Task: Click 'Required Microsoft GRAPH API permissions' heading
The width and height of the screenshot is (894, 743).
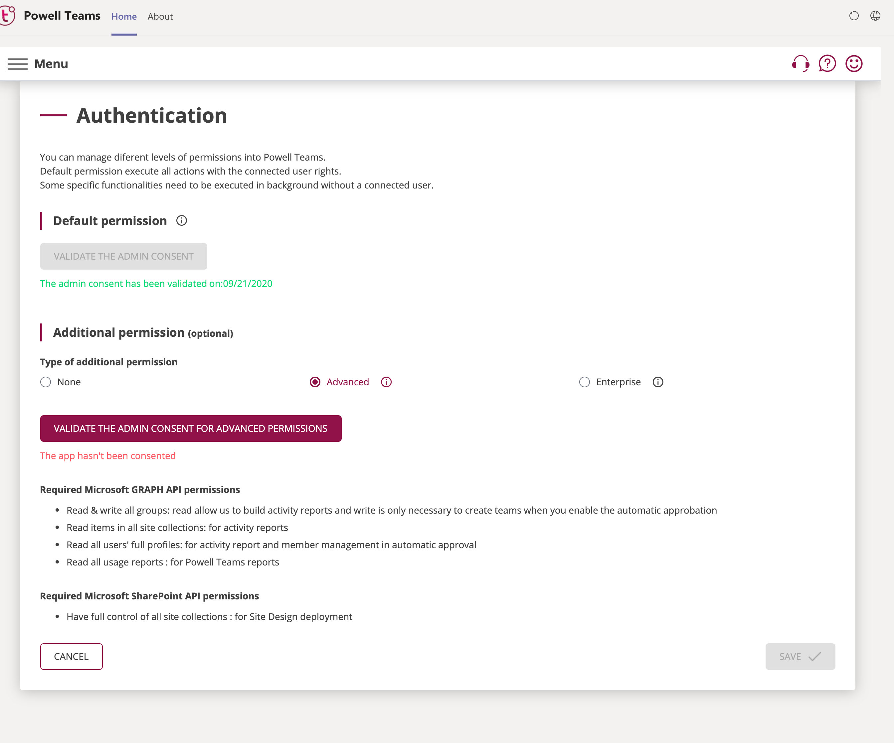Action: [140, 490]
